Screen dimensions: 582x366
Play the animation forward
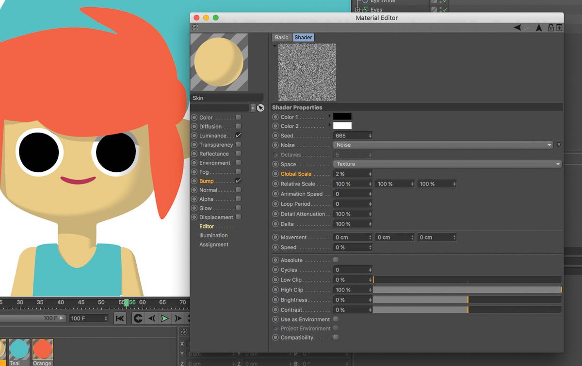point(165,318)
